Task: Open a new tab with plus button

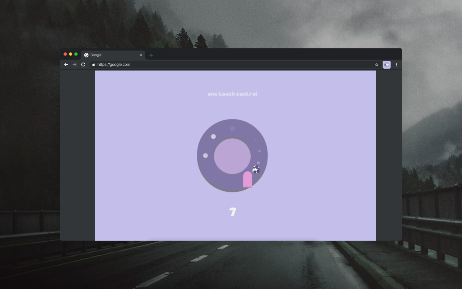Action: coord(151,55)
